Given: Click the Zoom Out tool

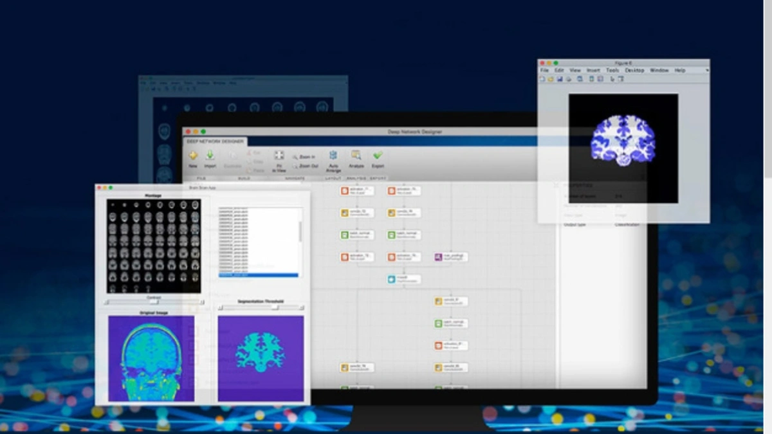Looking at the screenshot, I should [305, 166].
